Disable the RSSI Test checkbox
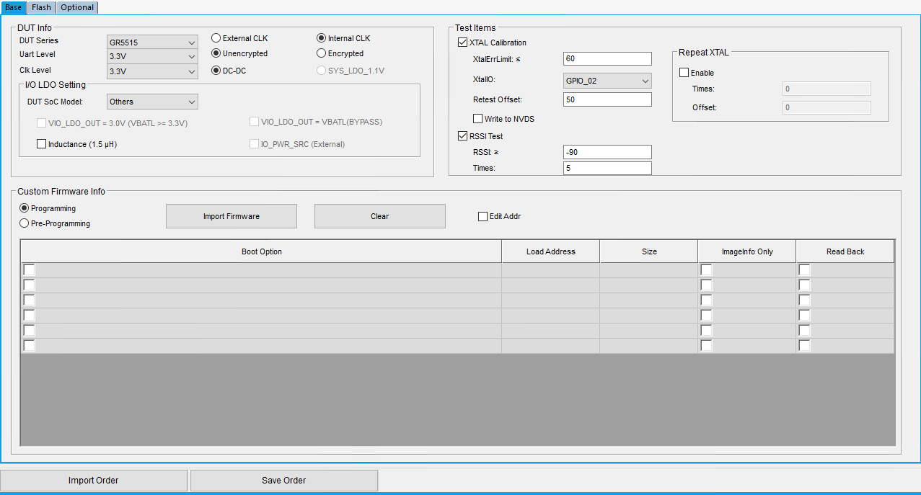This screenshot has width=921, height=495. tap(462, 136)
